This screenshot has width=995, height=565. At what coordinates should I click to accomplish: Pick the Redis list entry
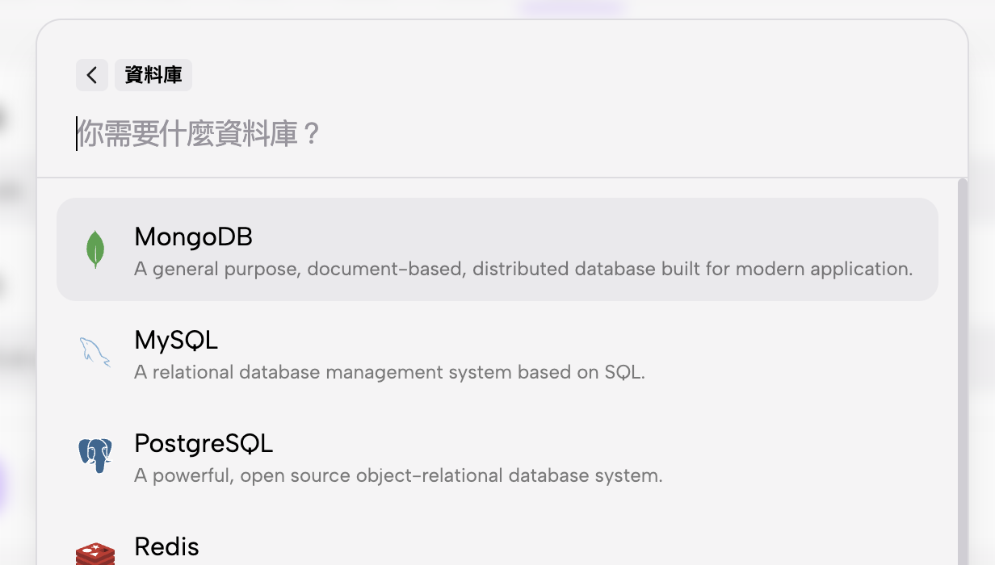pyautogui.click(x=497, y=549)
